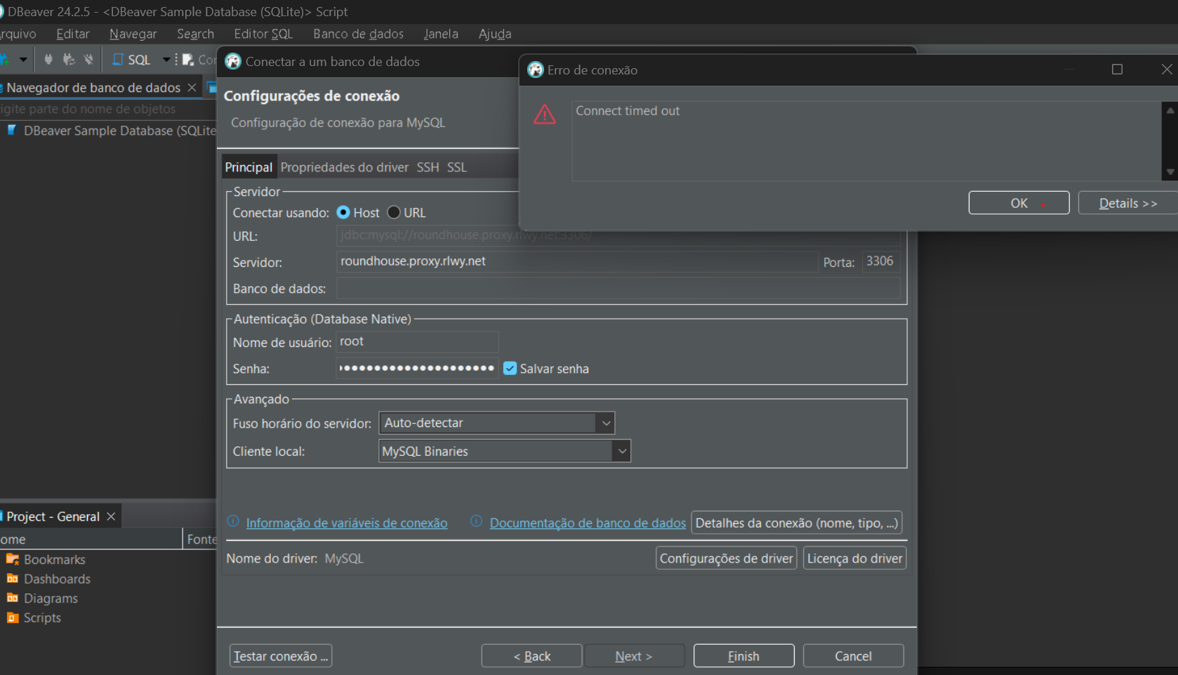Click the Bookmarks folder icon
Image resolution: width=1178 pixels, height=675 pixels.
click(x=13, y=559)
